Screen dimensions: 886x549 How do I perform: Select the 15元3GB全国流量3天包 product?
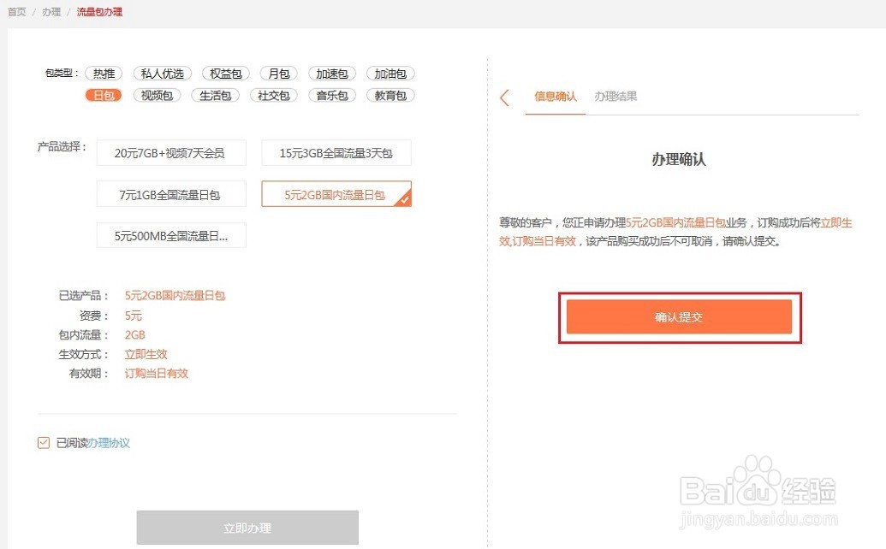336,152
